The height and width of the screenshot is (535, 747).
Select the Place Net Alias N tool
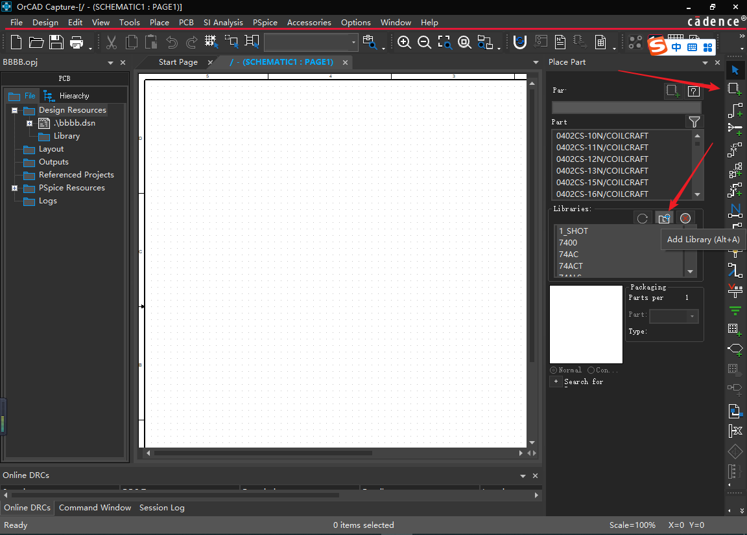pyautogui.click(x=735, y=210)
